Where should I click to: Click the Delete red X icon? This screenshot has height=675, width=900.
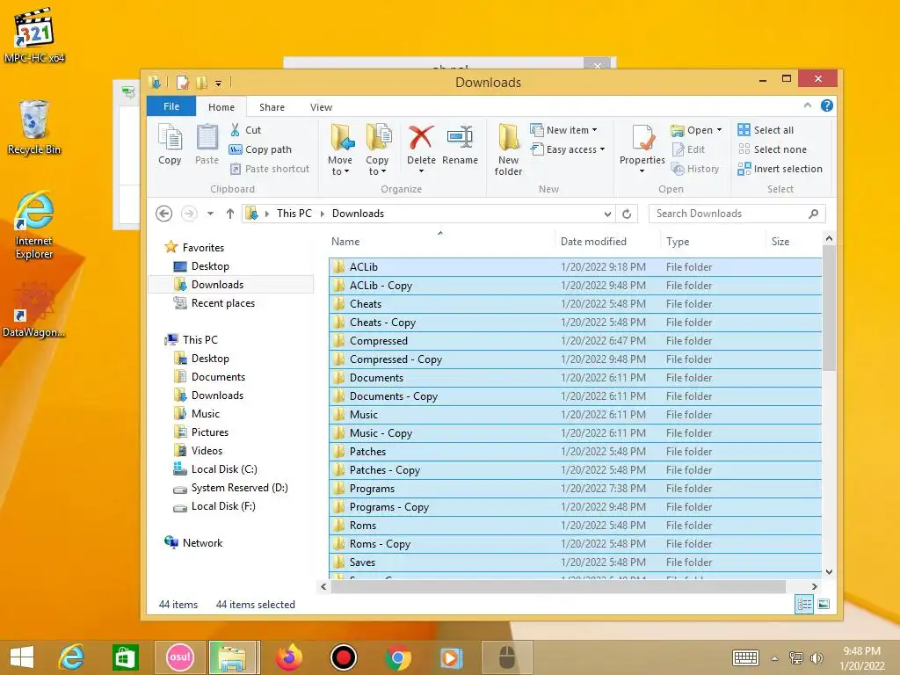coord(421,138)
